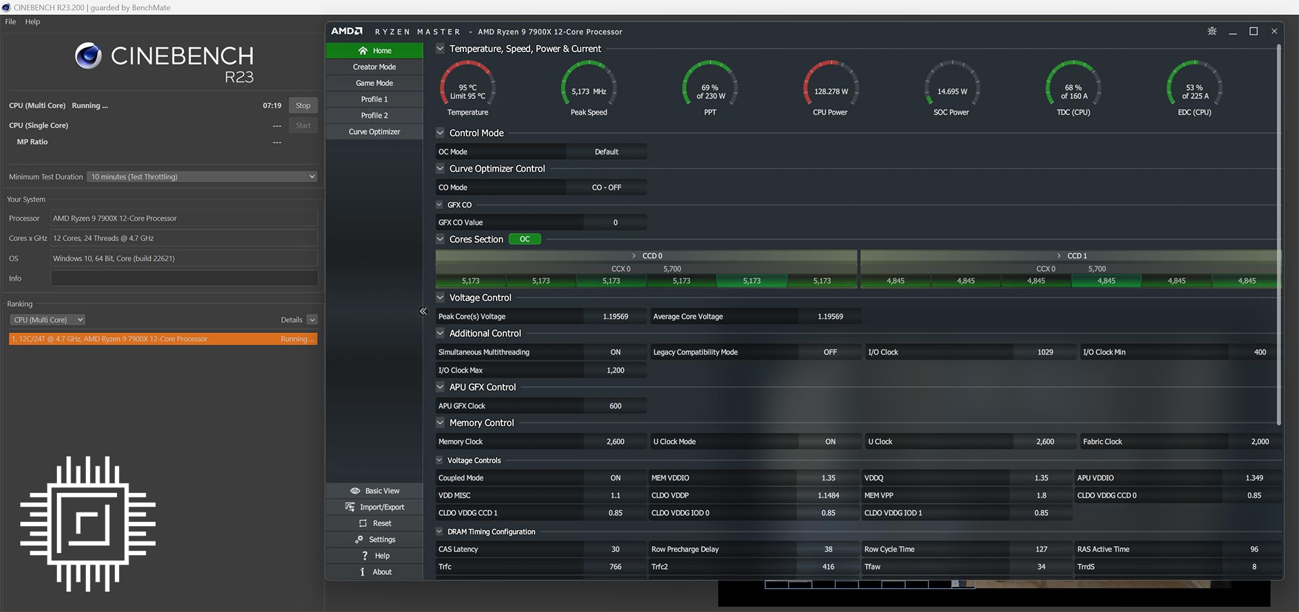Open Minimum Test Duration dropdown
Viewport: 1299px width, 612px height.
[202, 177]
